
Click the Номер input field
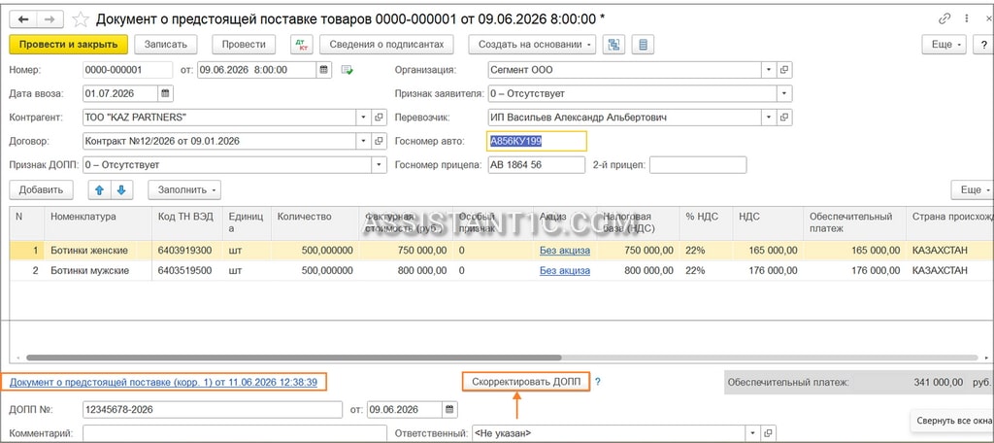127,70
